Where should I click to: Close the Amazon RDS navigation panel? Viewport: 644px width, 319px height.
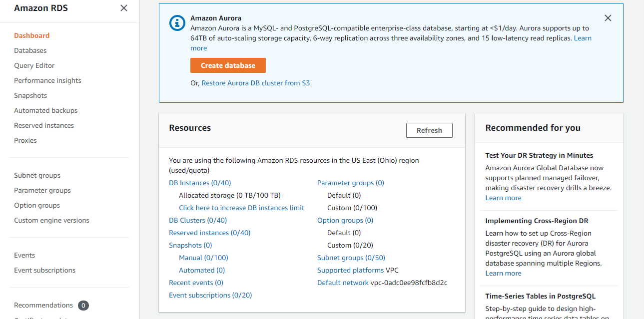124,8
